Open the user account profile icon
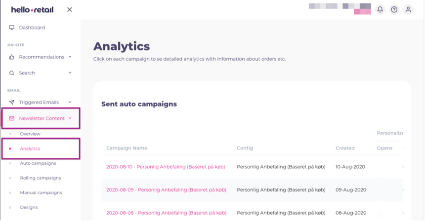The height and width of the screenshot is (221, 425). point(408,9)
